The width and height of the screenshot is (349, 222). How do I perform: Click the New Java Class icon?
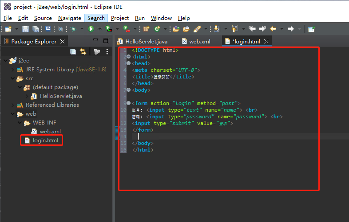157,29
